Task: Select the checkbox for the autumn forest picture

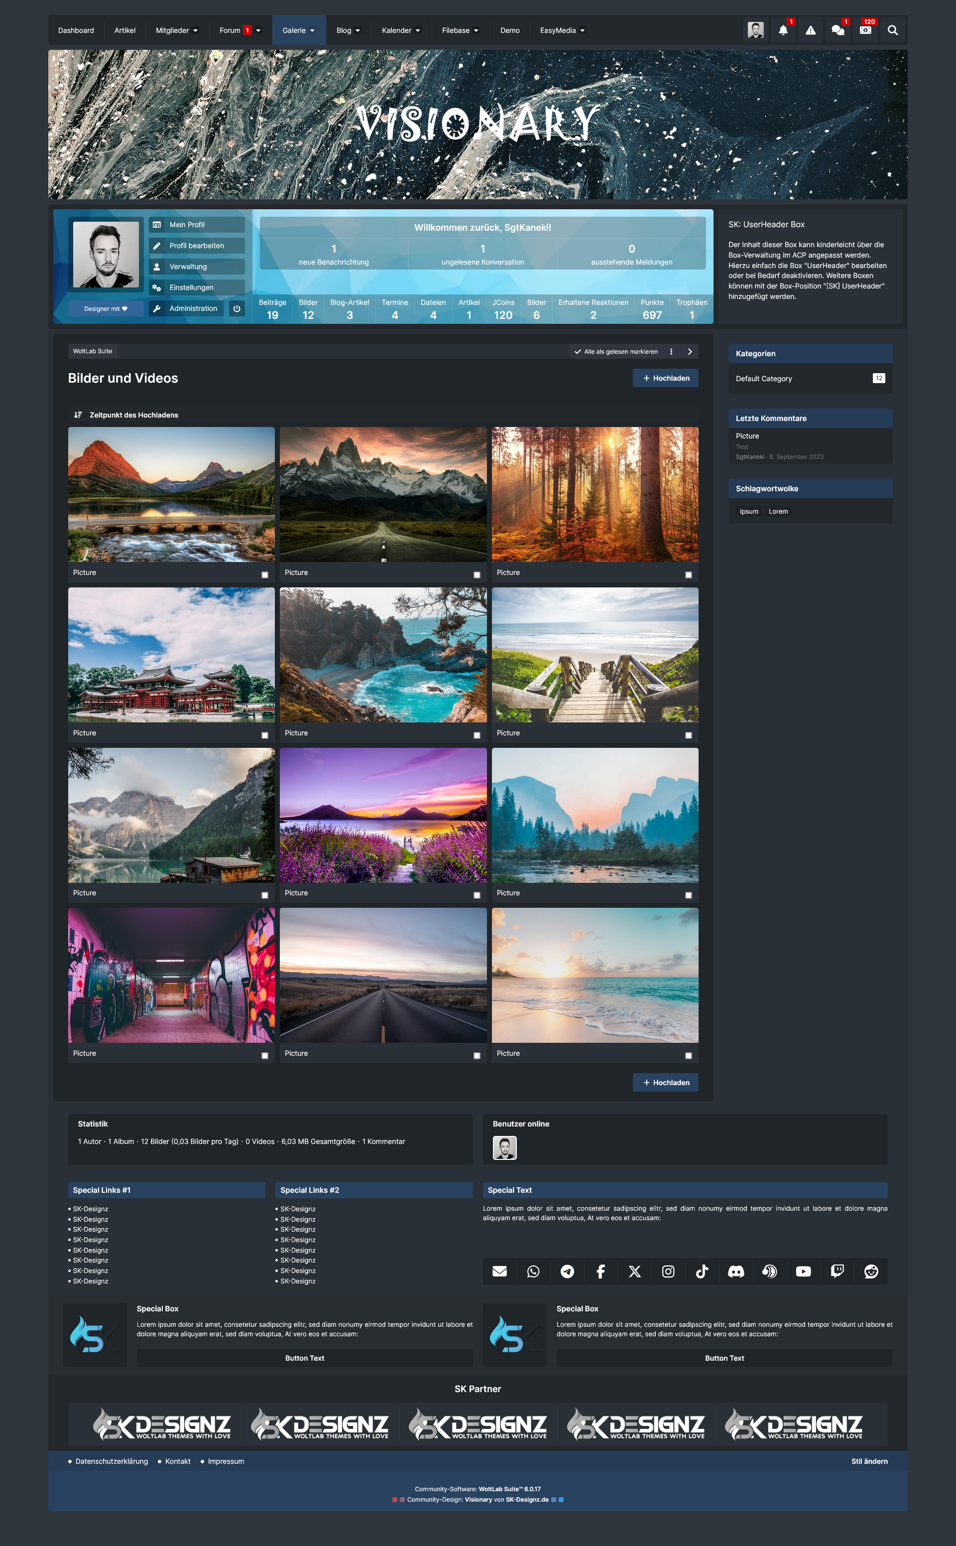Action: coord(688,575)
